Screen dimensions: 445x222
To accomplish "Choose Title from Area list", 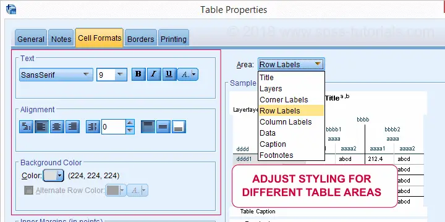I will (x=292, y=77).
